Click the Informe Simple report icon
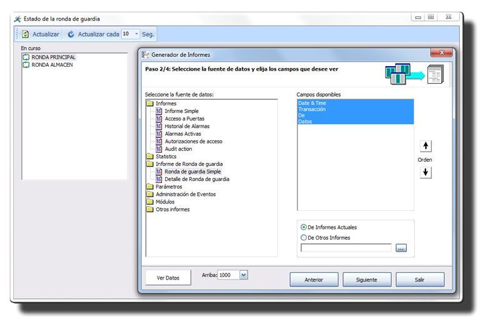 pyautogui.click(x=159, y=111)
